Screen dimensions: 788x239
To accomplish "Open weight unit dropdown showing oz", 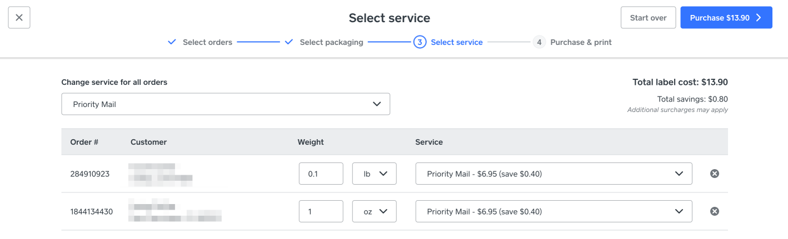I will 375,211.
